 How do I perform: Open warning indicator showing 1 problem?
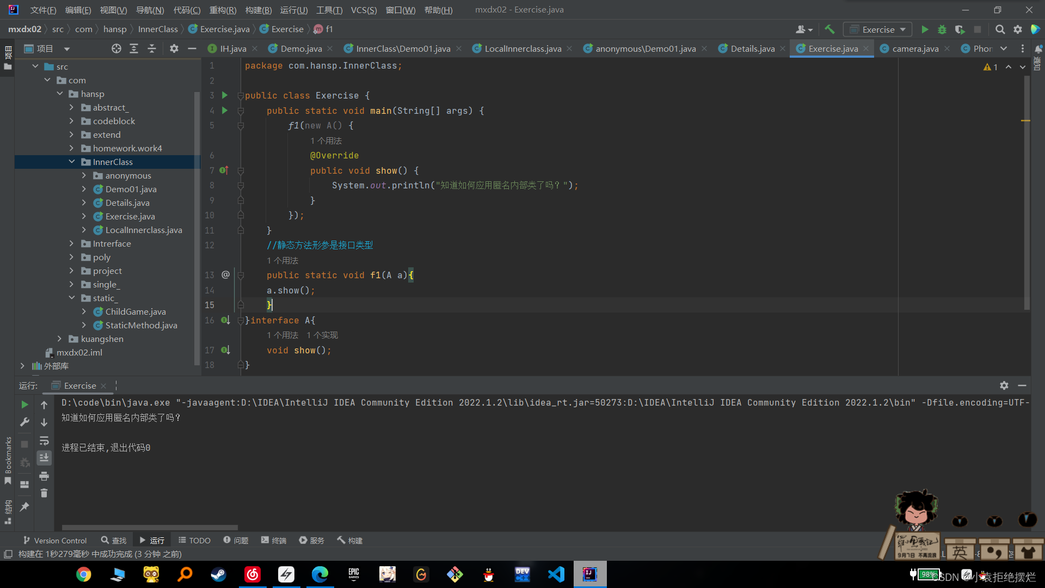click(x=991, y=67)
